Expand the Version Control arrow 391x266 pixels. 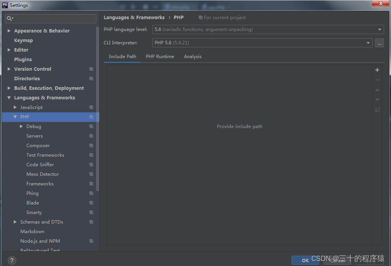tap(9, 69)
